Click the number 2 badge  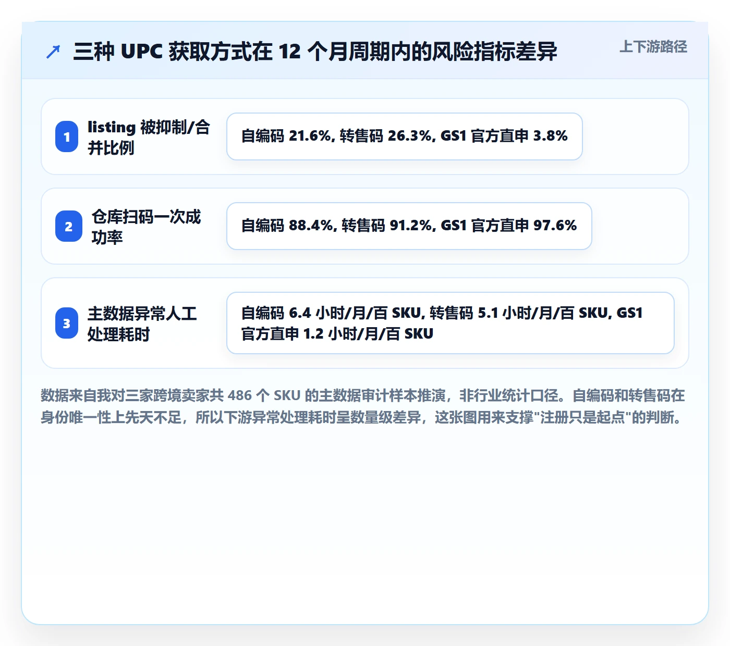(x=69, y=226)
